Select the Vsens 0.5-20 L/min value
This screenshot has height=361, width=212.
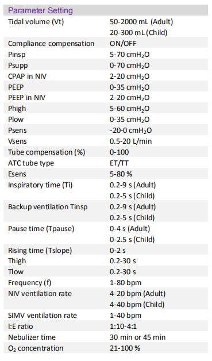coord(131,141)
